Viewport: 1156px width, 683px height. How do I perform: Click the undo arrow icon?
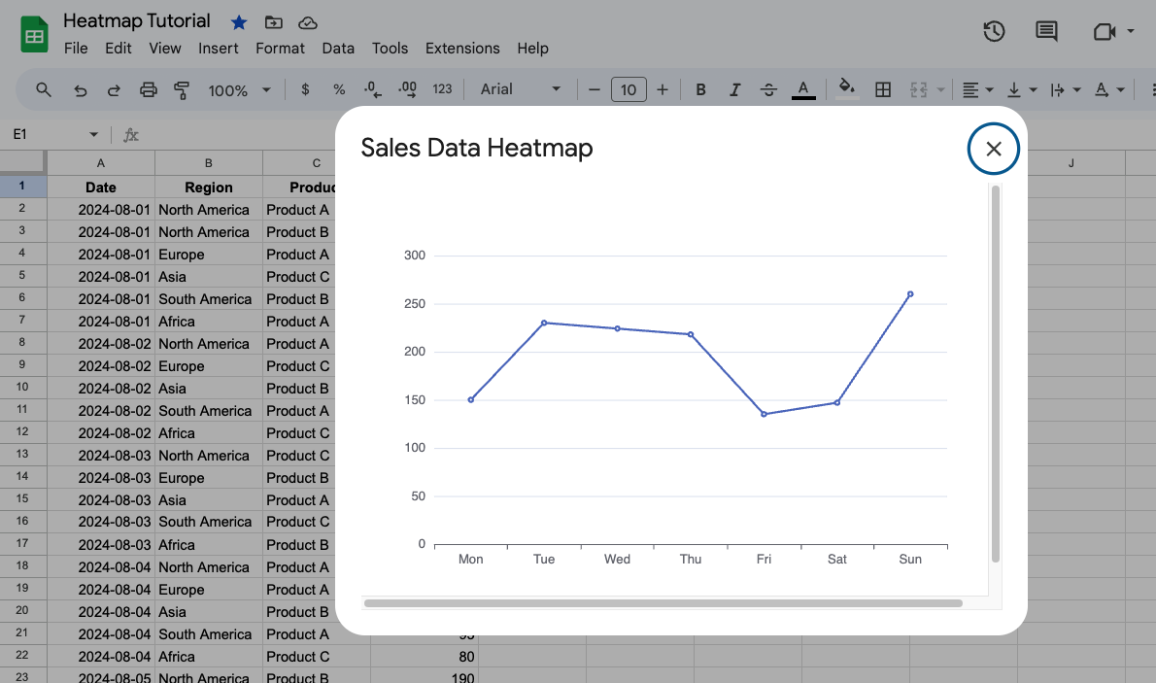[x=81, y=89]
